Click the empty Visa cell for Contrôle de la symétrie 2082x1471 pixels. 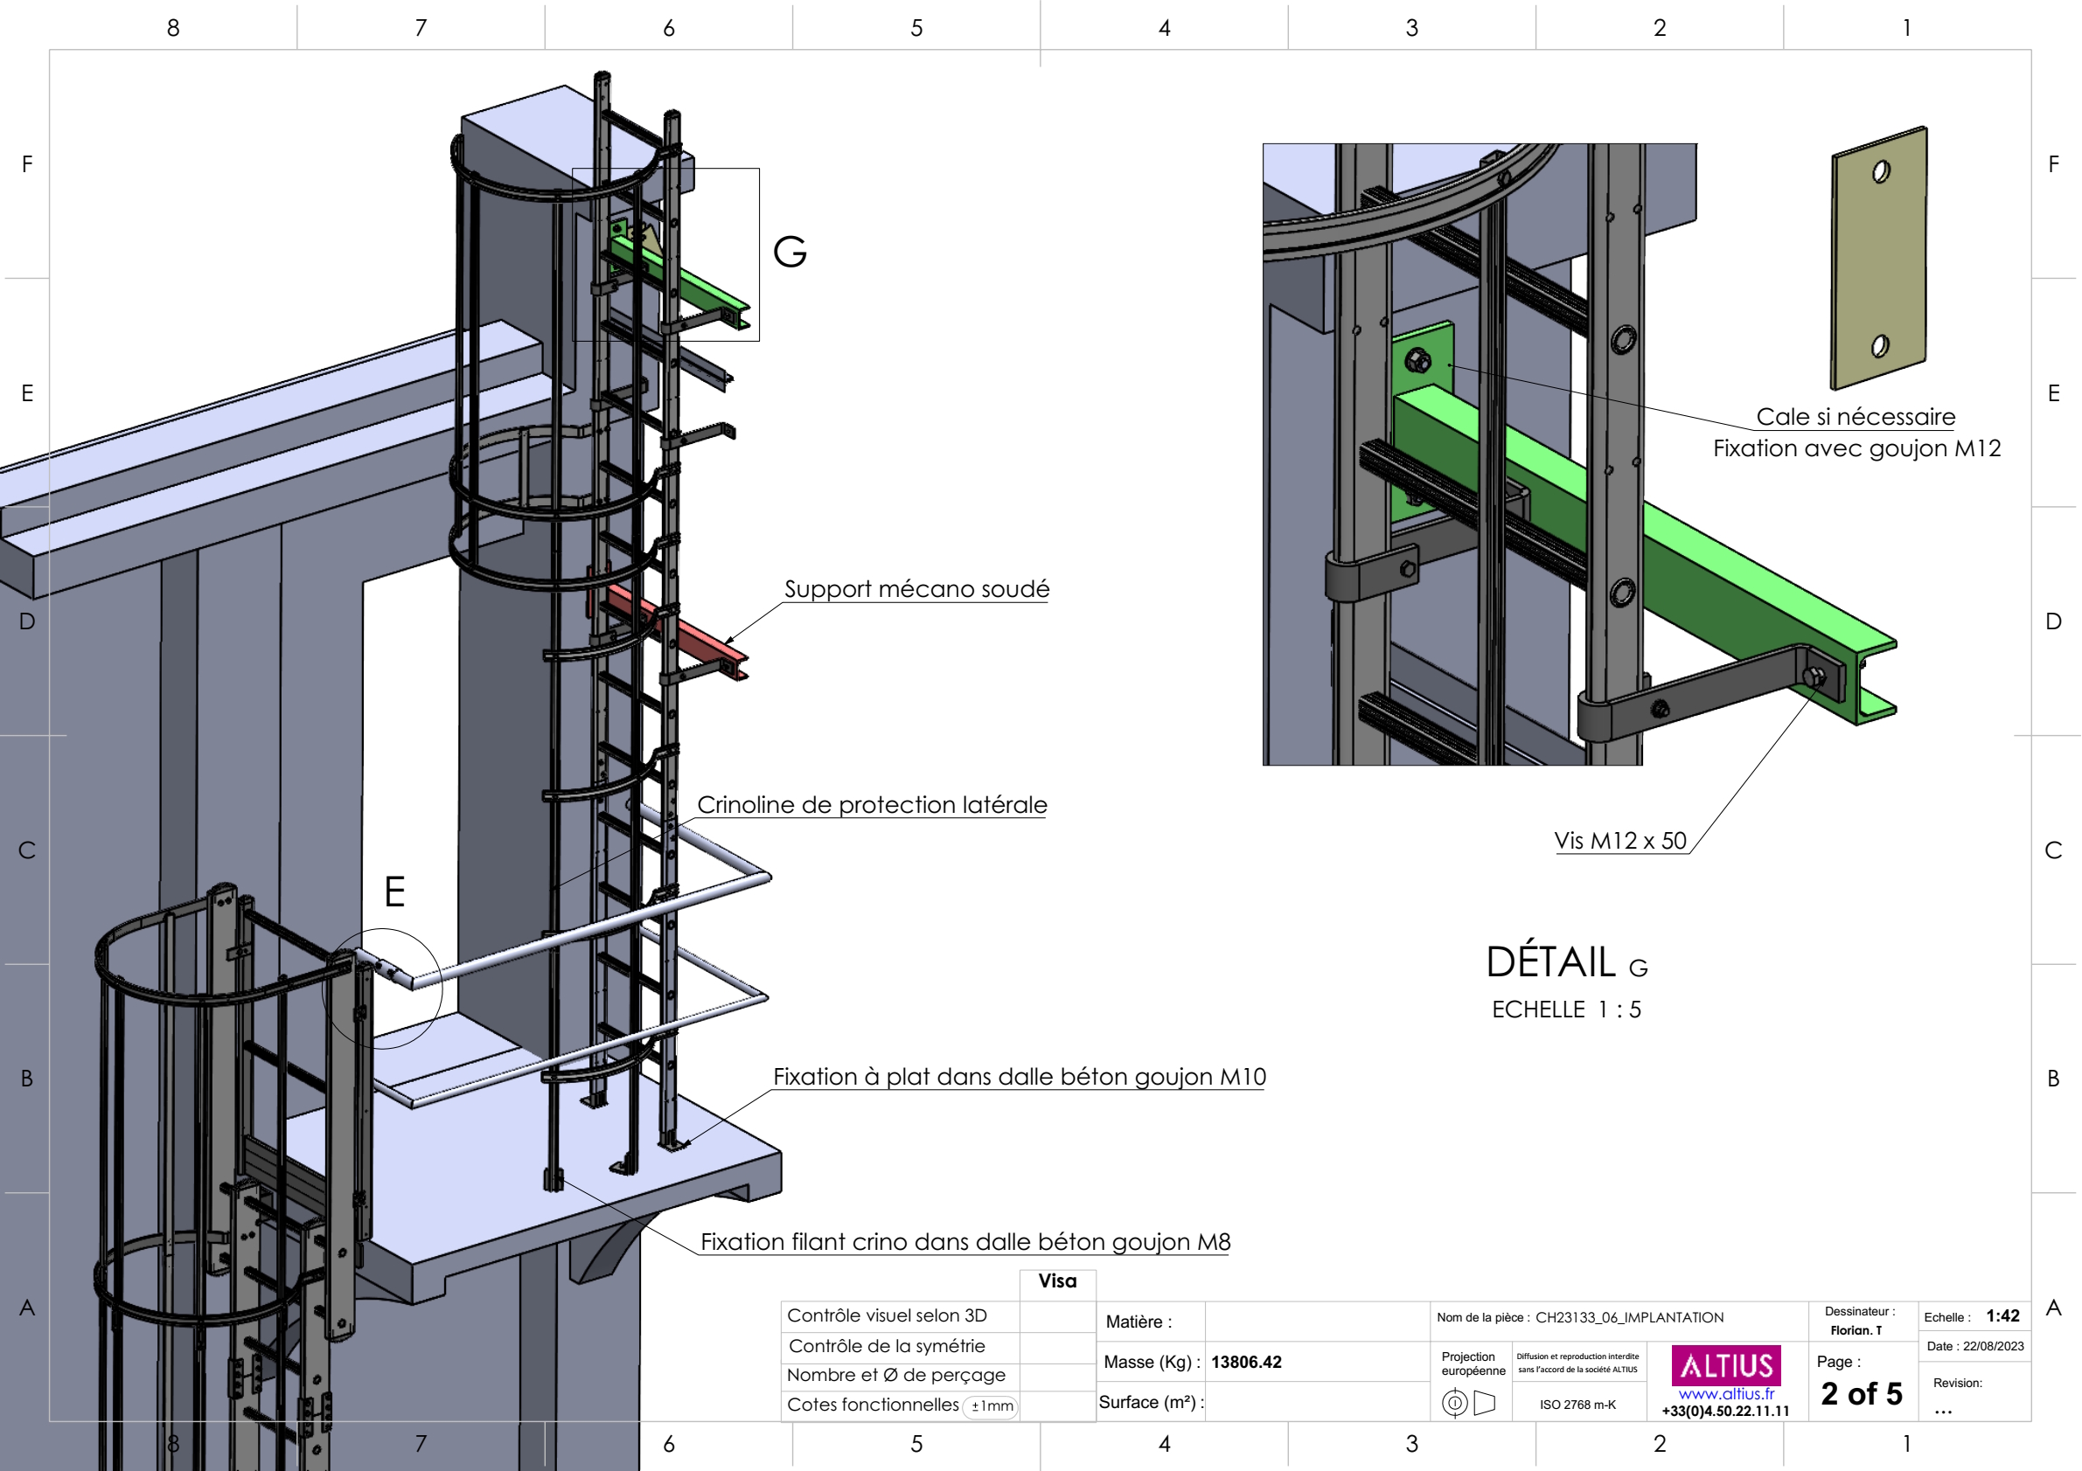click(x=1057, y=1347)
